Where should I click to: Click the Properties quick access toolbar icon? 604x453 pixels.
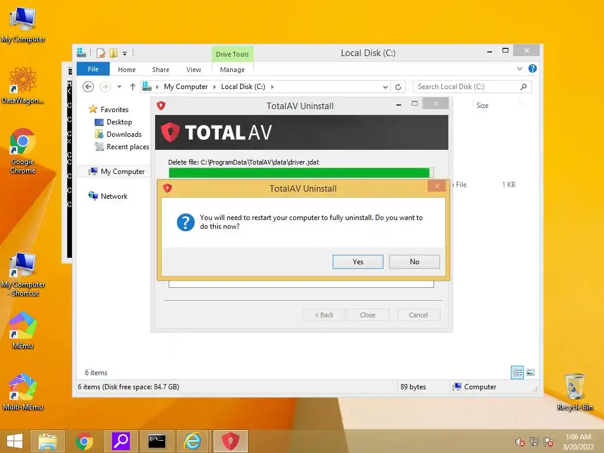(x=101, y=53)
